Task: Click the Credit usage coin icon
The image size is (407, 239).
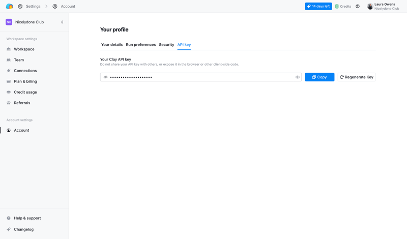Action: click(x=9, y=92)
